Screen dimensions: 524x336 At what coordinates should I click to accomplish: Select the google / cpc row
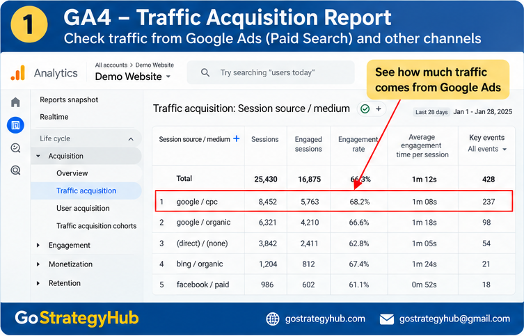coord(334,202)
